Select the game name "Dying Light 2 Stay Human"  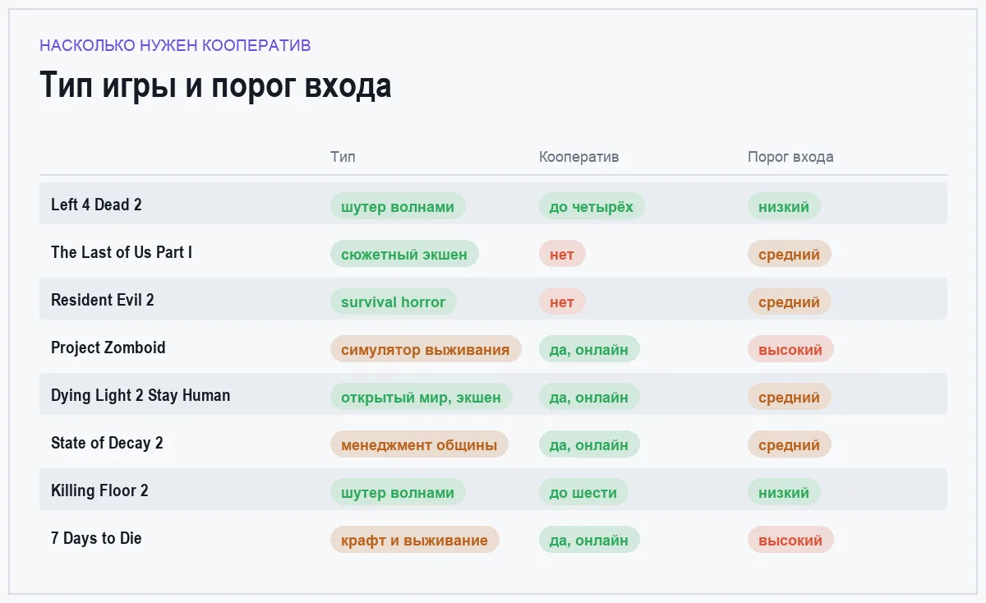[141, 395]
